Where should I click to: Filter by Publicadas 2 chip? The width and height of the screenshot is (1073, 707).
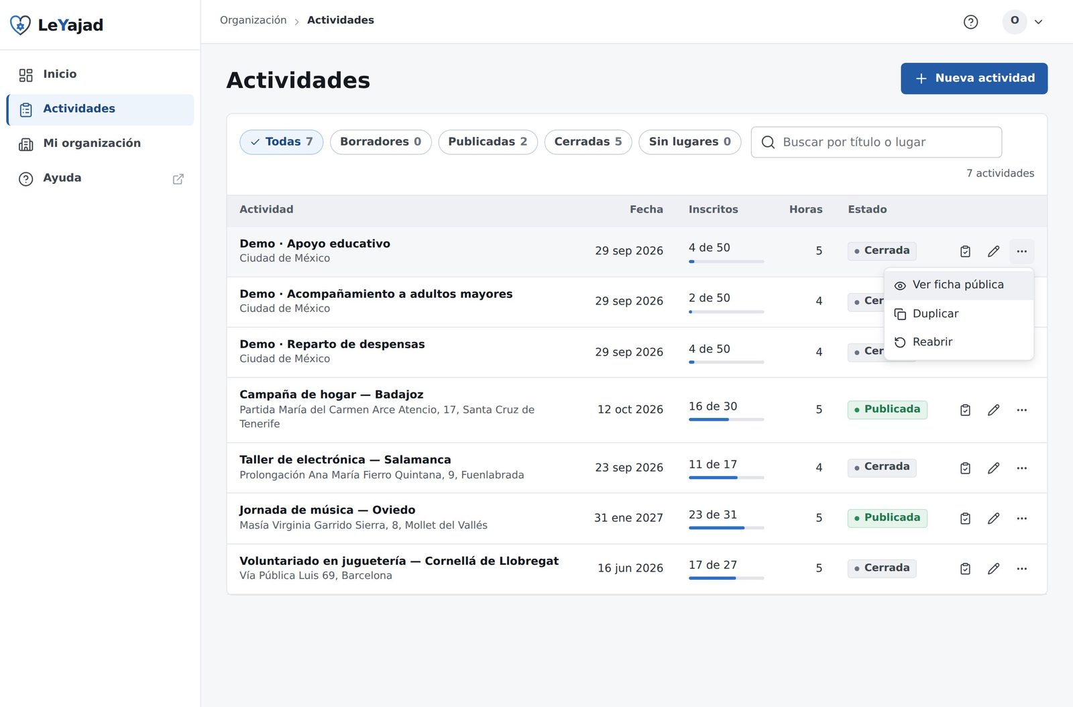click(488, 142)
